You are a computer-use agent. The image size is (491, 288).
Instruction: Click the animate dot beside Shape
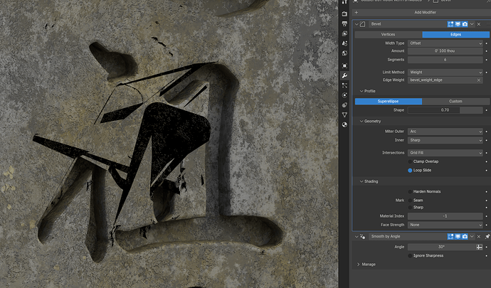(487, 110)
